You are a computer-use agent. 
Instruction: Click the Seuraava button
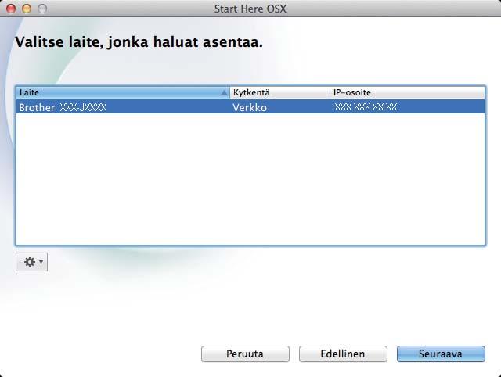pos(441,354)
